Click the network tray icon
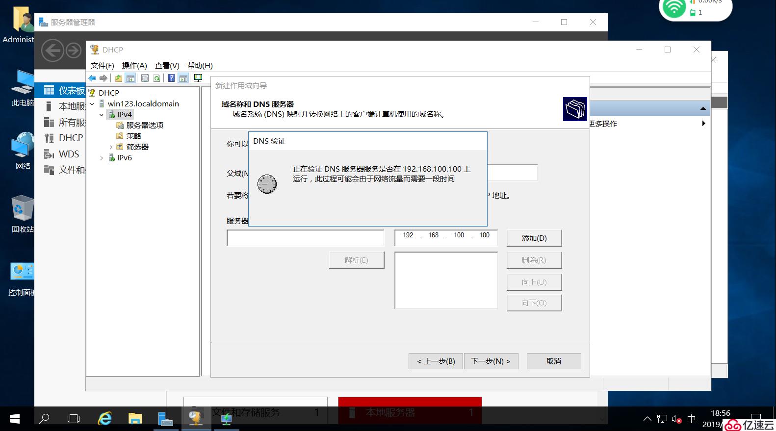 point(662,419)
